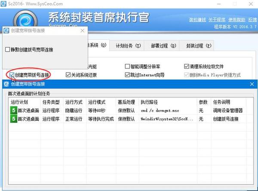258x191 pixels.
Task: Open 装机维护 link in header
Action: (197, 20)
